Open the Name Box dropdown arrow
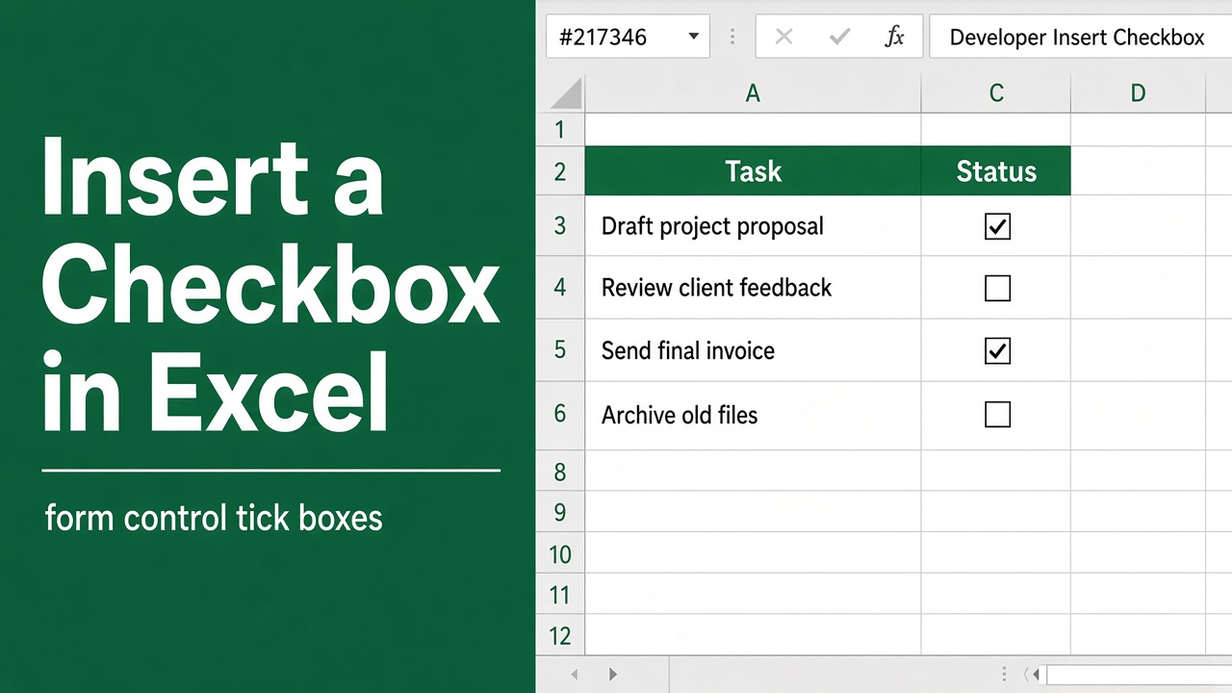Image resolution: width=1232 pixels, height=693 pixels. (x=693, y=37)
